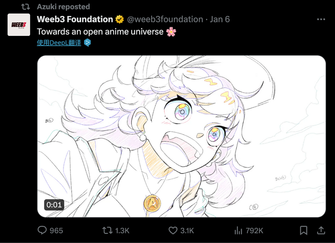Viewport: 335px width, 243px height.
Task: Visit the @weeb3foundation handle
Action: (x=165, y=20)
